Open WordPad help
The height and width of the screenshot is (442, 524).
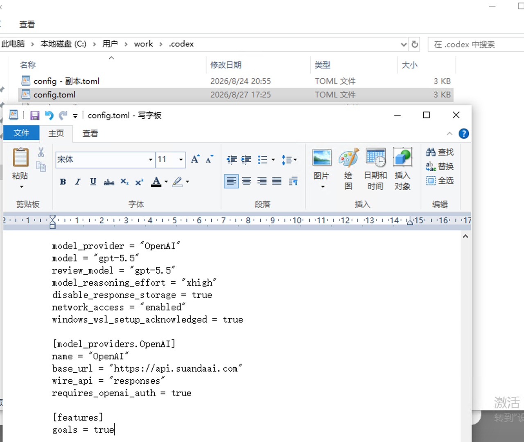(x=464, y=134)
